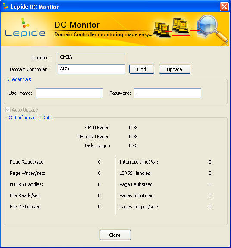Viewport: 231px width, 248px height.
Task: Click the DC Monitor banner heading
Action: point(77,25)
